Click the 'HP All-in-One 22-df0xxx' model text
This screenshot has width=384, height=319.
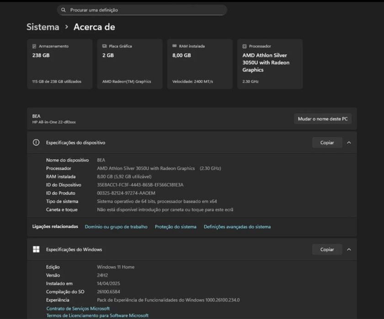point(54,122)
